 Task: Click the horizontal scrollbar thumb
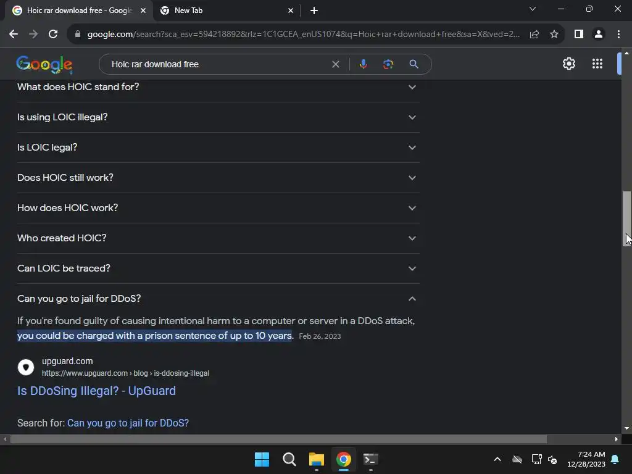(x=278, y=439)
